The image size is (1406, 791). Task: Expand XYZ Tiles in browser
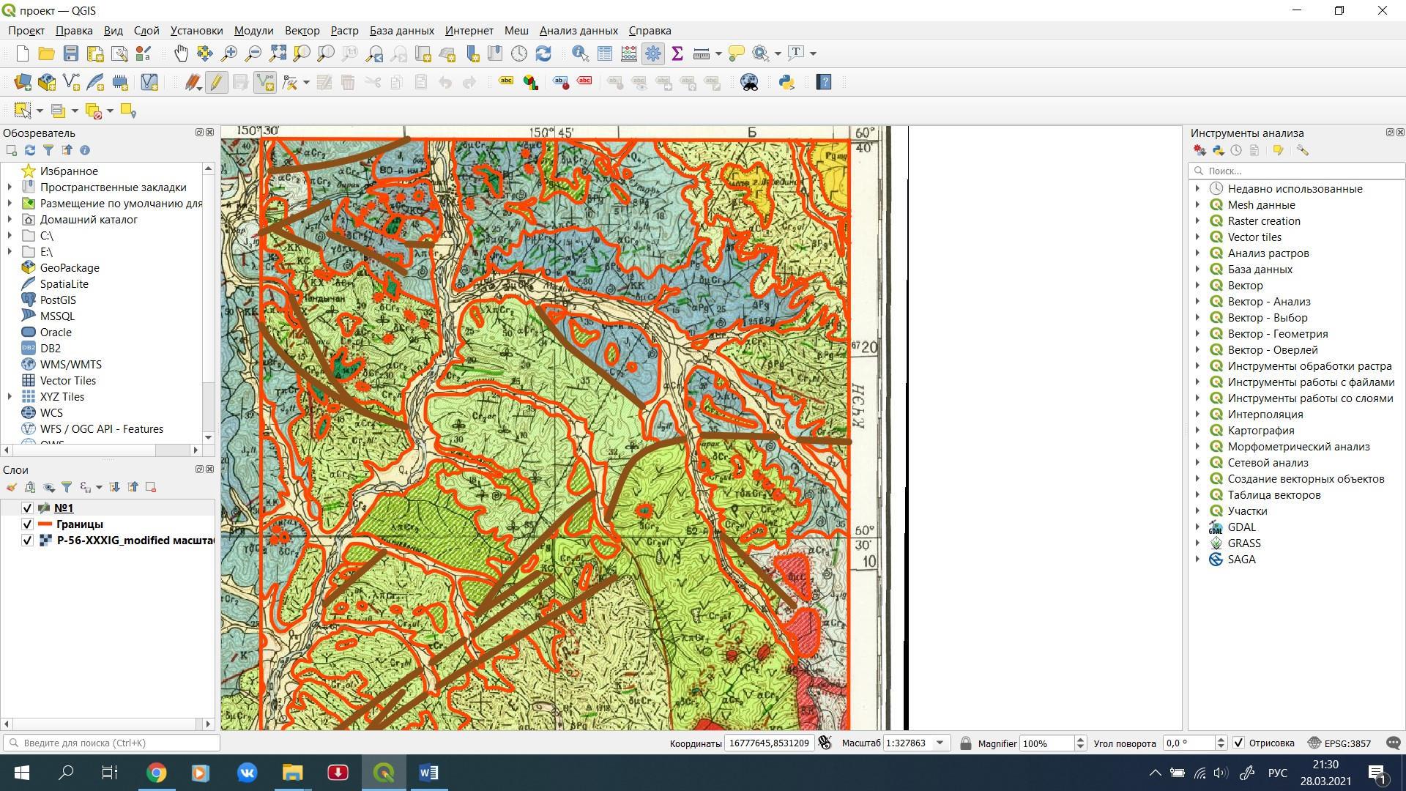pyautogui.click(x=10, y=396)
